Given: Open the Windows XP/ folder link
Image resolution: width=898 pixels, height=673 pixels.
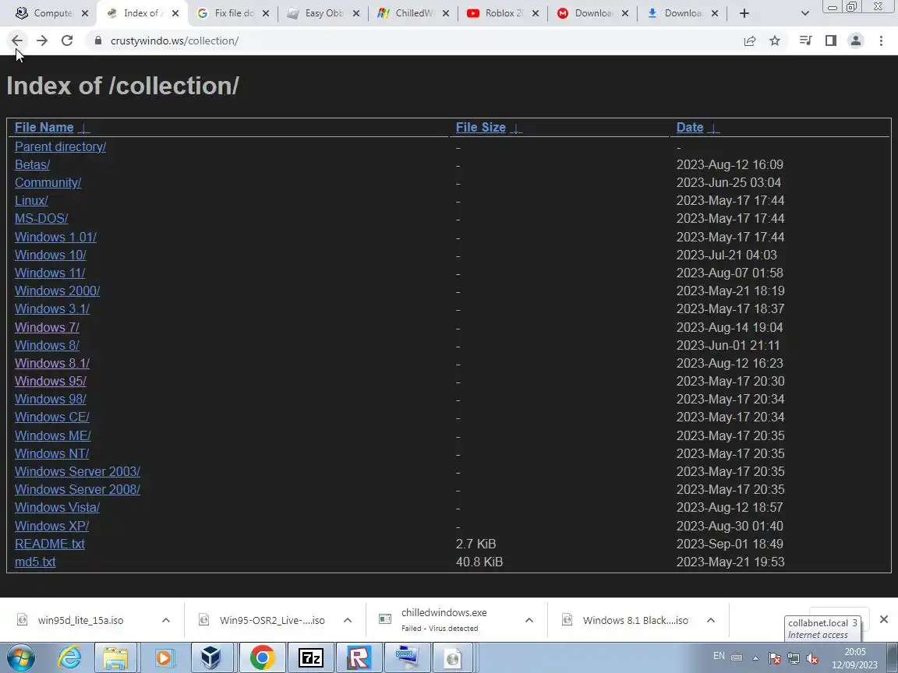Looking at the screenshot, I should (x=51, y=526).
